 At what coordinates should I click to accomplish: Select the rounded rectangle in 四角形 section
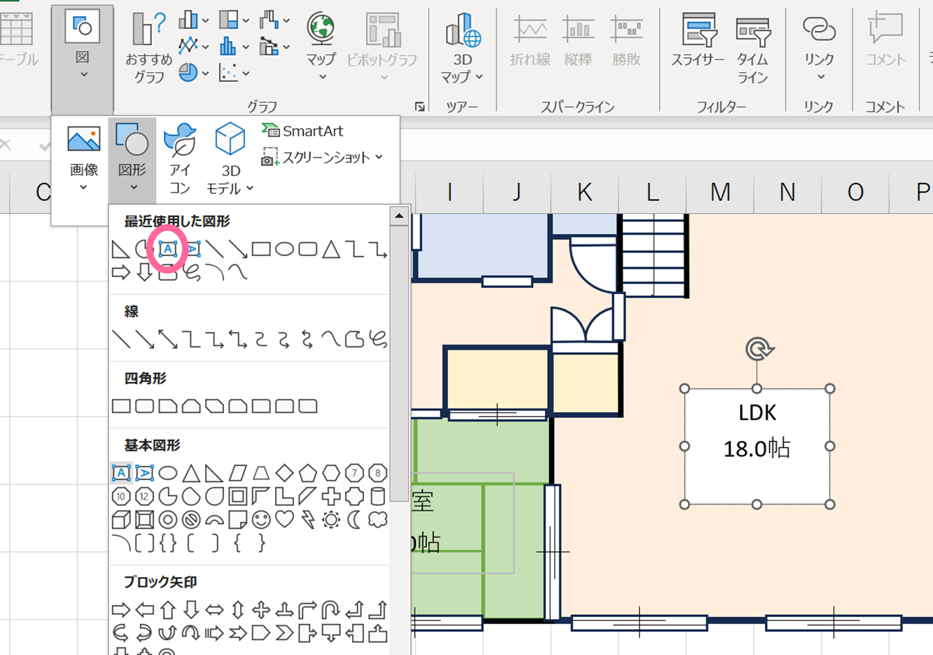click(x=145, y=407)
